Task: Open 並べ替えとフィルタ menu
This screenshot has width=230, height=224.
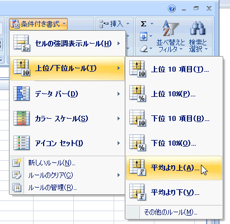Action: [x=170, y=37]
